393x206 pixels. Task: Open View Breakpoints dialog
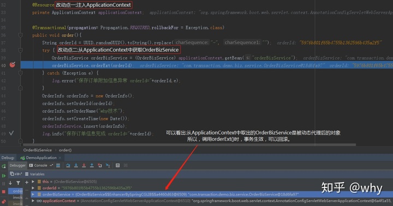pos(3,201)
